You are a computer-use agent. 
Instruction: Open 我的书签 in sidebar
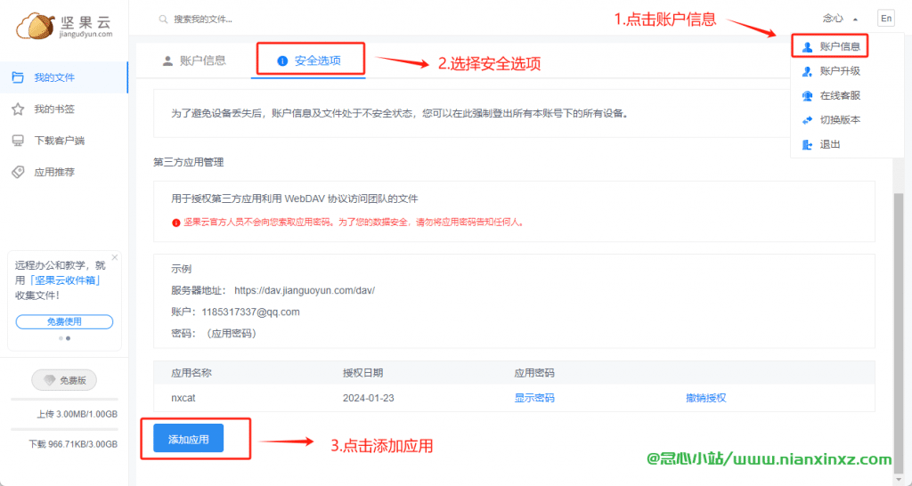pos(64,109)
